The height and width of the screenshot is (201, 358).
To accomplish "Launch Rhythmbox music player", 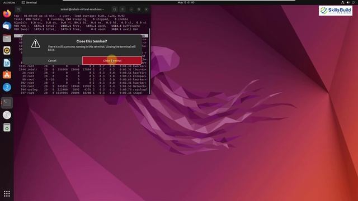I will 7,50.
